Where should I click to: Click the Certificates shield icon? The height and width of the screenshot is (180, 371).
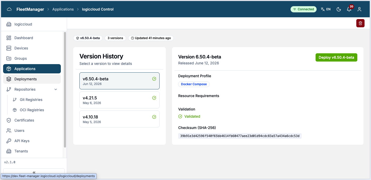9,120
